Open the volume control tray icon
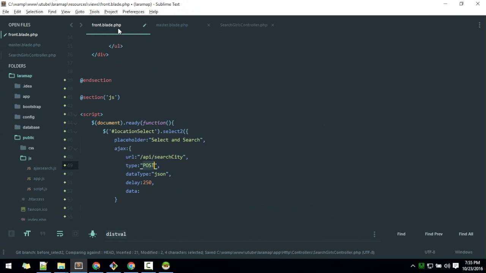486x273 pixels. 447,266
